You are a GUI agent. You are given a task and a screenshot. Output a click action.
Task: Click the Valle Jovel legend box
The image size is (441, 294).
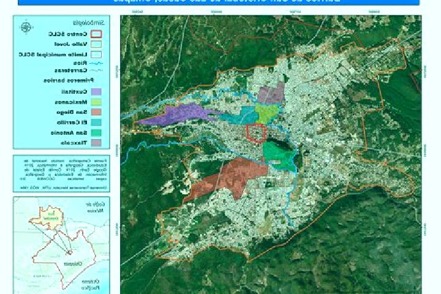pos(96,44)
